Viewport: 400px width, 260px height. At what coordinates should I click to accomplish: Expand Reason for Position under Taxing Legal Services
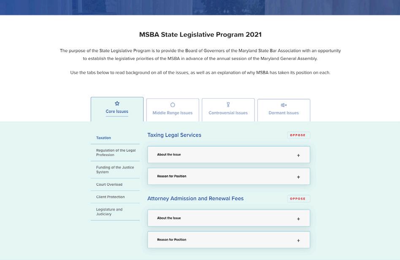[x=229, y=176]
